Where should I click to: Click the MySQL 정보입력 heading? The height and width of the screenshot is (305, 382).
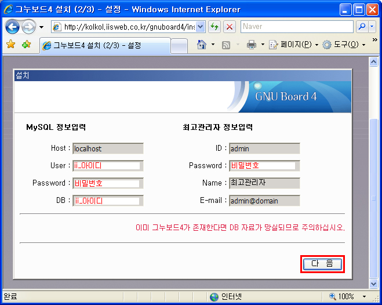coord(56,127)
